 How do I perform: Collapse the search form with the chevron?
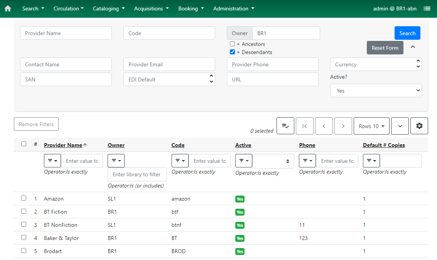pyautogui.click(x=413, y=46)
